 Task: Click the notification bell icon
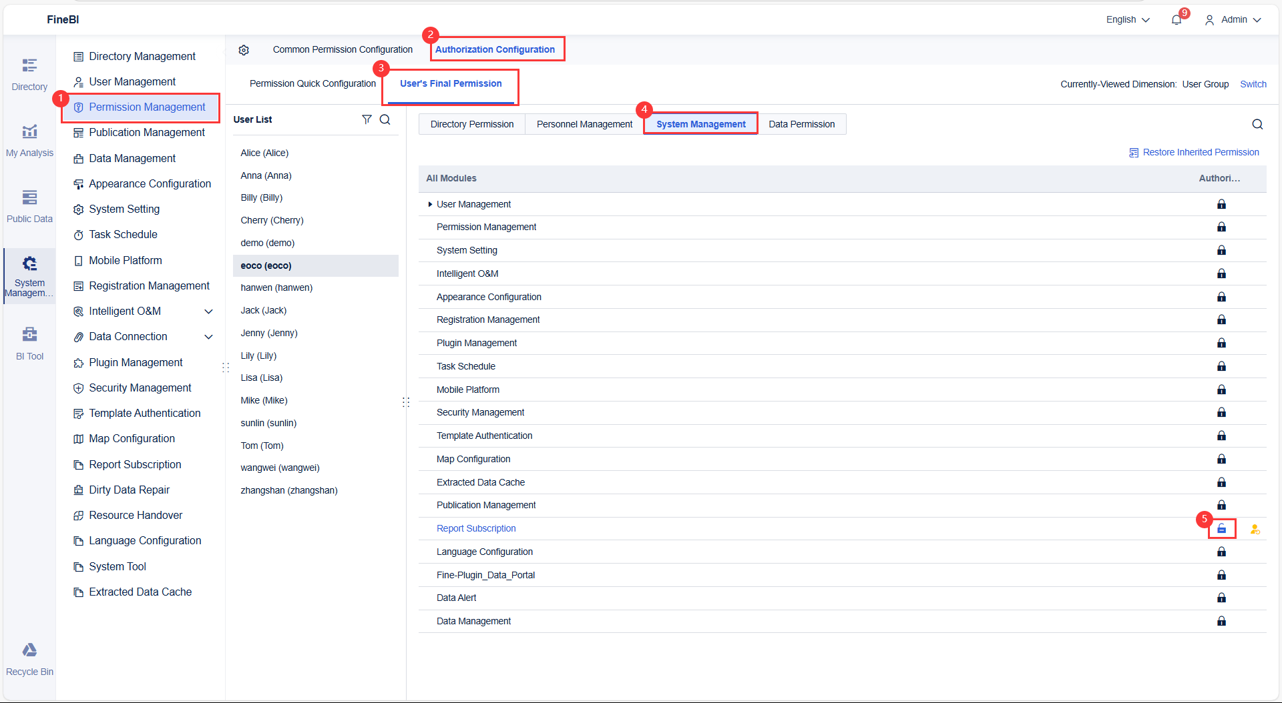[1177, 20]
